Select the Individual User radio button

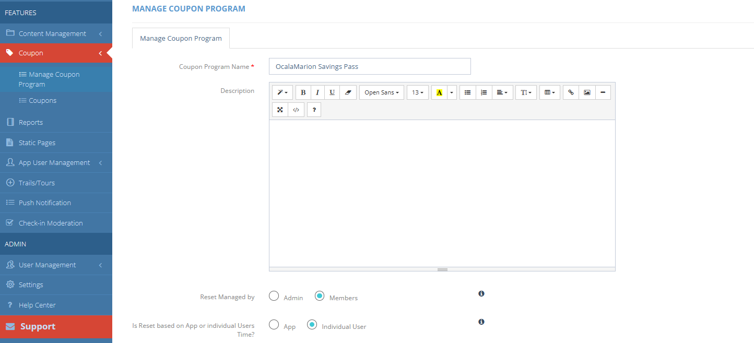click(312, 325)
